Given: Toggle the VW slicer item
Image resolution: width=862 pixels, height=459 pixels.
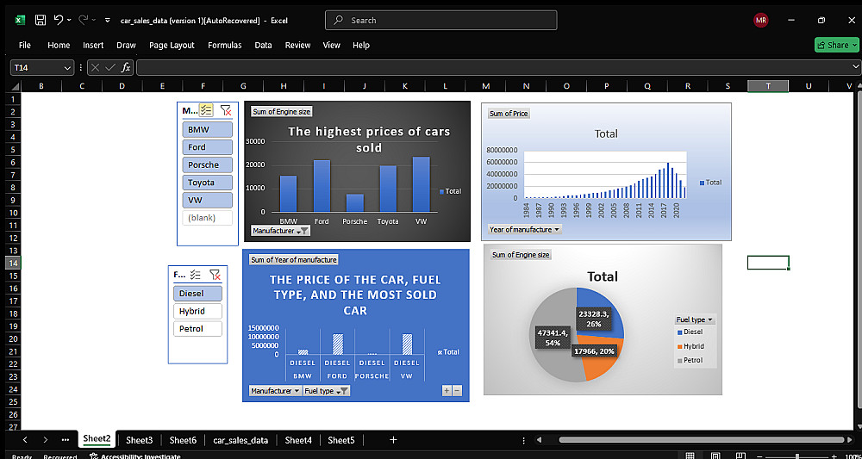Looking at the screenshot, I should pos(207,200).
